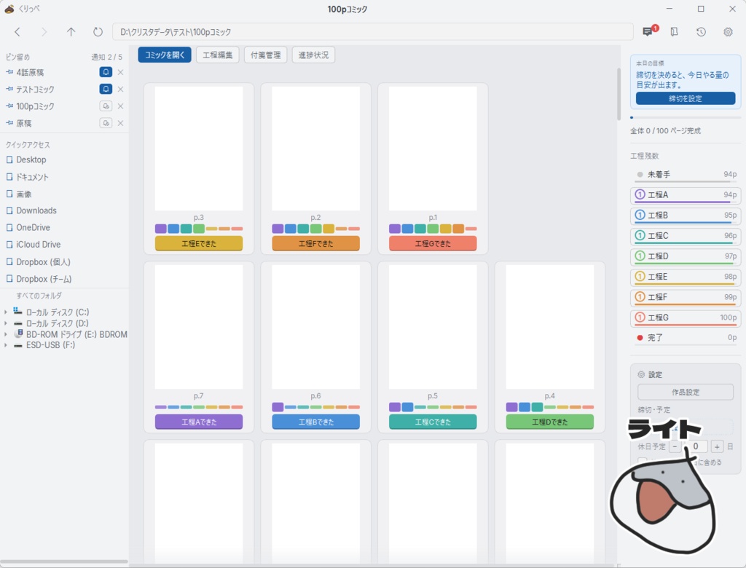Remove the 4話原稿 pin
This screenshot has width=746, height=568.
[120, 72]
